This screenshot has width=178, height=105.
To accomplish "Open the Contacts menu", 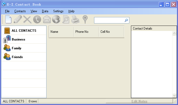I will (x=20, y=11).
